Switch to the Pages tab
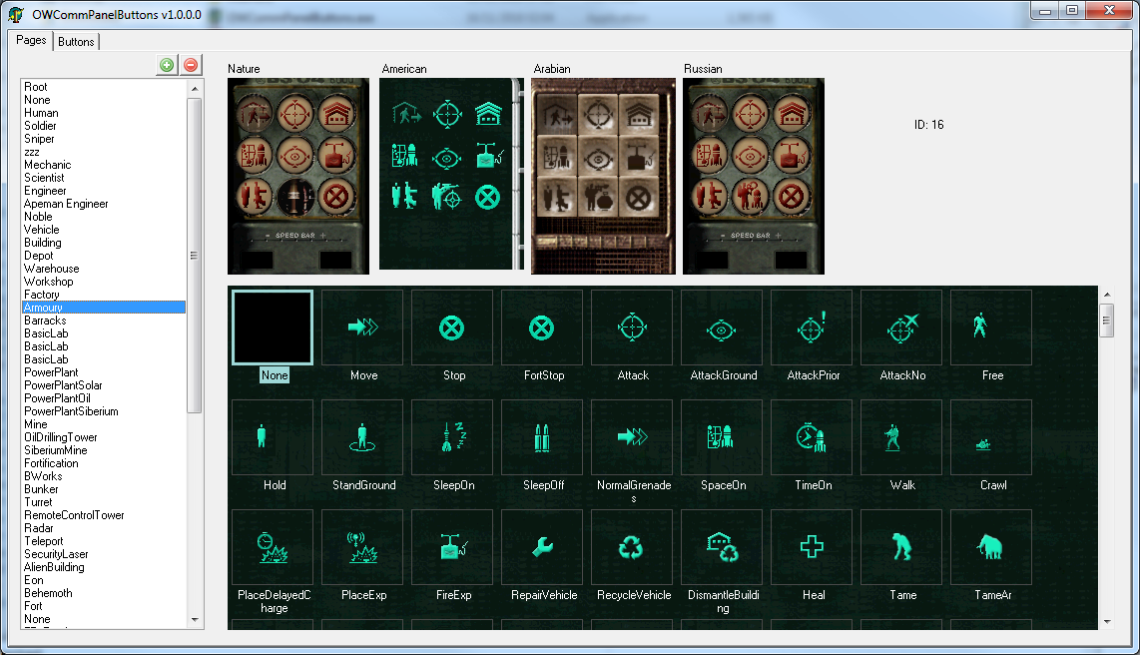The width and height of the screenshot is (1140, 655). coord(31,40)
